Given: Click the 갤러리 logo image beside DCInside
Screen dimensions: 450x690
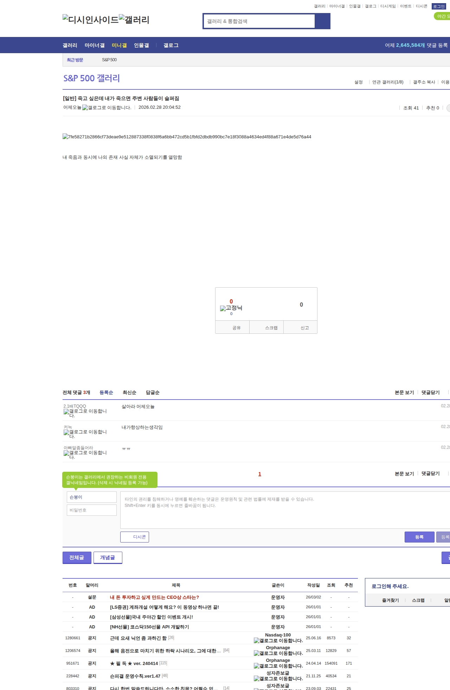Looking at the screenshot, I should point(134,19).
